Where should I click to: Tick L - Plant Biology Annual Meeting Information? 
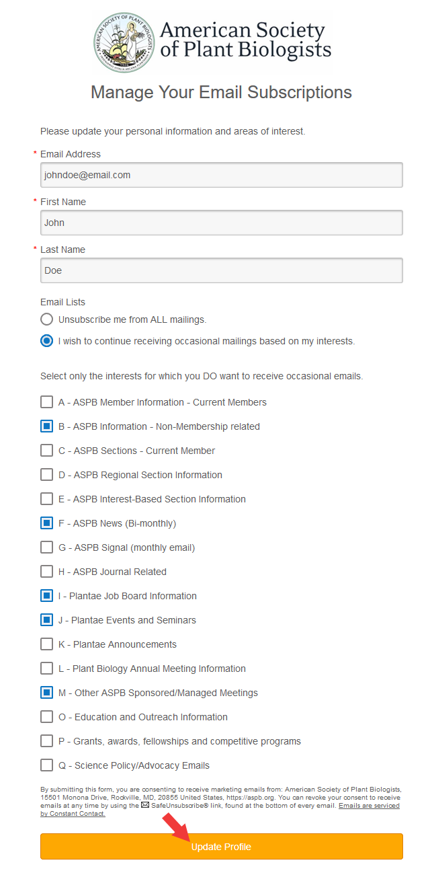(46, 669)
